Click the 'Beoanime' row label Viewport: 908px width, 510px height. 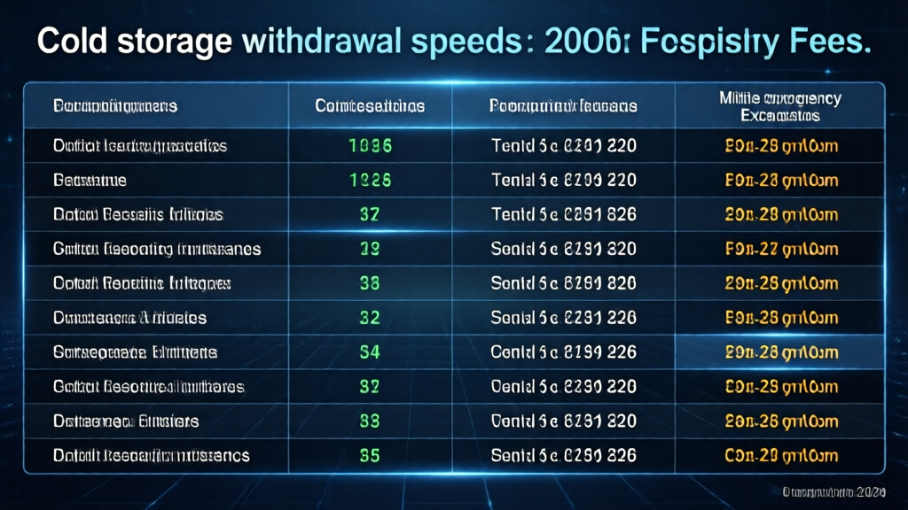(90, 180)
